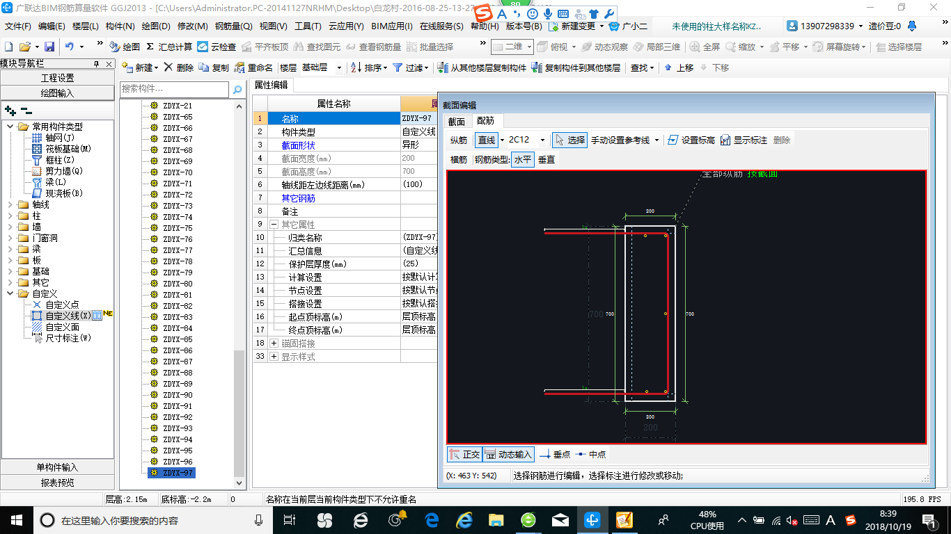951x534 pixels.
Task: Start 云检查 cloud check
Action: click(x=217, y=47)
